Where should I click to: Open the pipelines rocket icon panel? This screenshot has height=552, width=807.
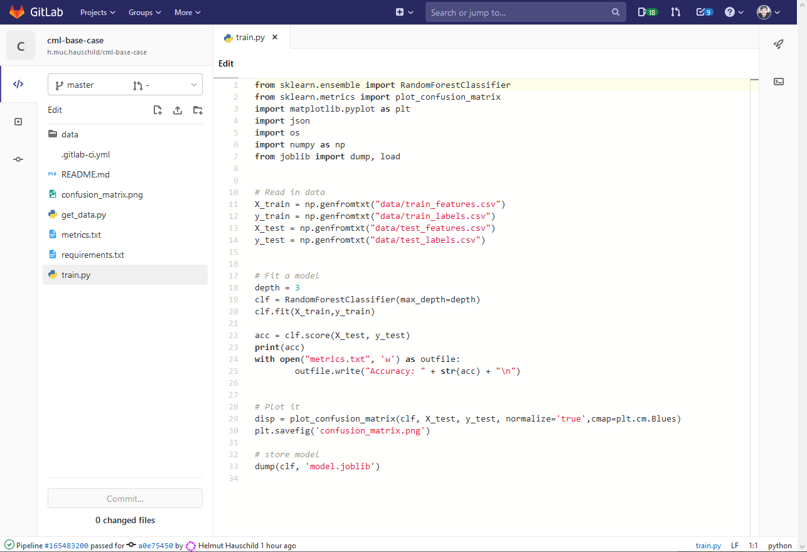(x=779, y=44)
